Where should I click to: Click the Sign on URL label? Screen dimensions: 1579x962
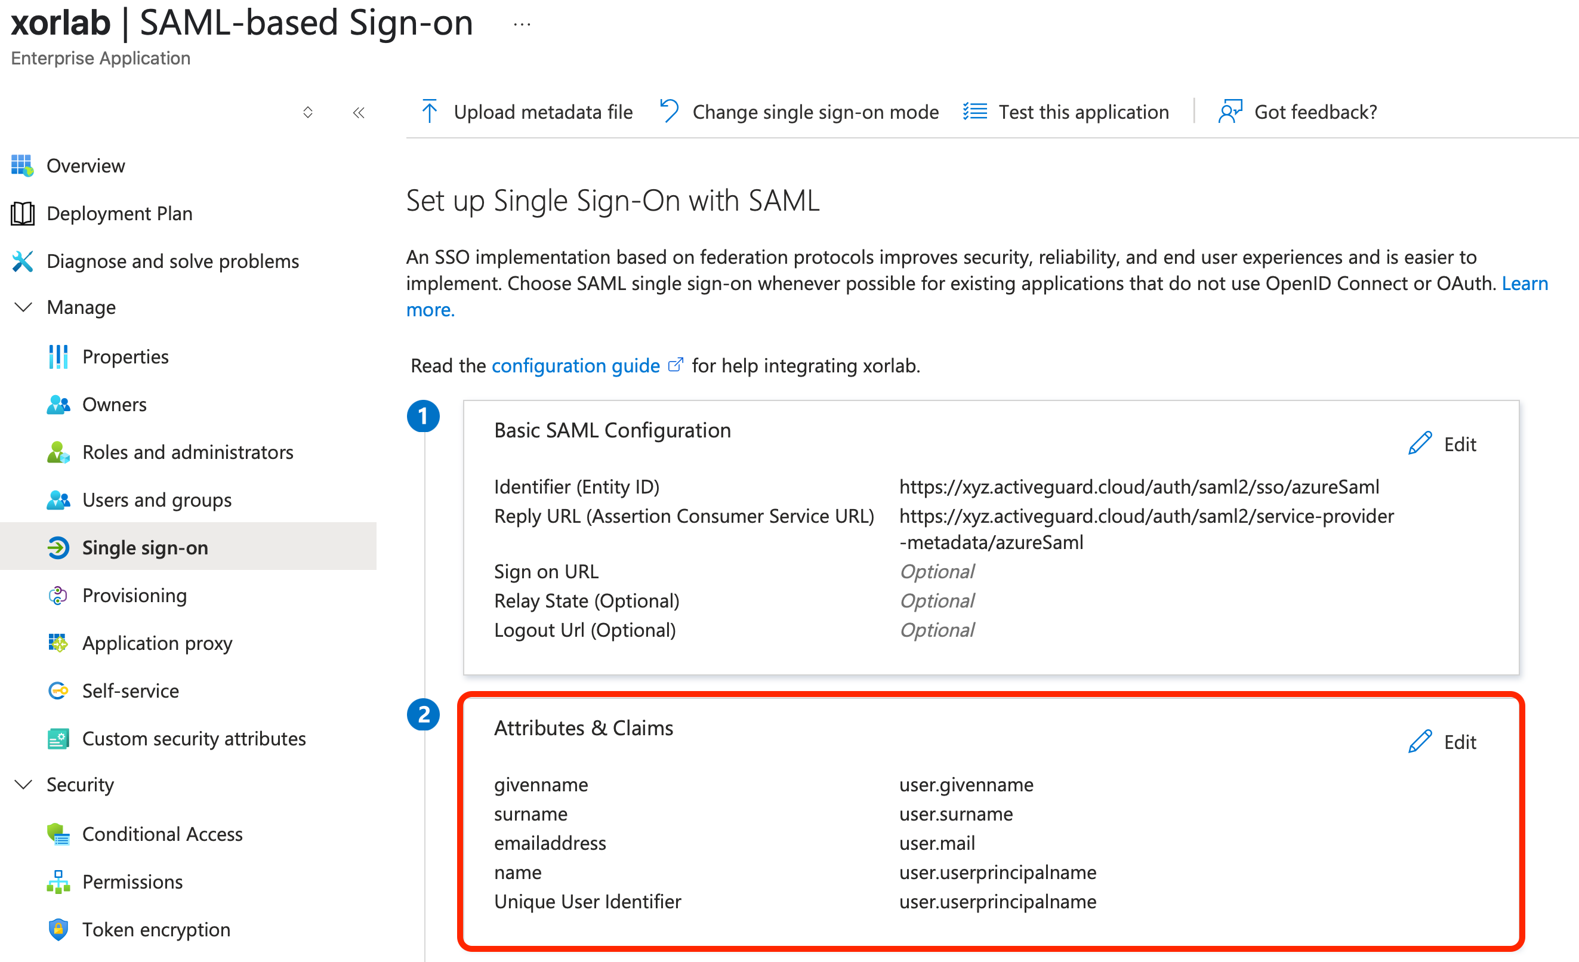pyautogui.click(x=546, y=571)
